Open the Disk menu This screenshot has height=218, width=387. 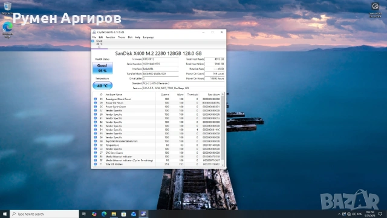click(x=130, y=38)
